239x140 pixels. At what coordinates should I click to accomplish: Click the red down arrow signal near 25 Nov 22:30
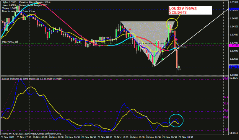point(35,14)
